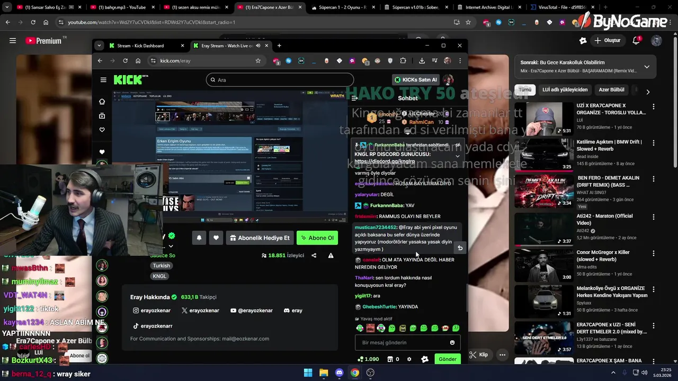The width and height of the screenshot is (678, 381).
Task: Reply to mustican7234452's chat message
Action: coord(460,248)
